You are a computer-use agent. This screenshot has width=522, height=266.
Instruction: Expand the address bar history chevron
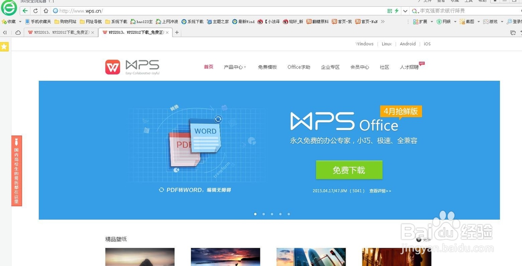(405, 11)
